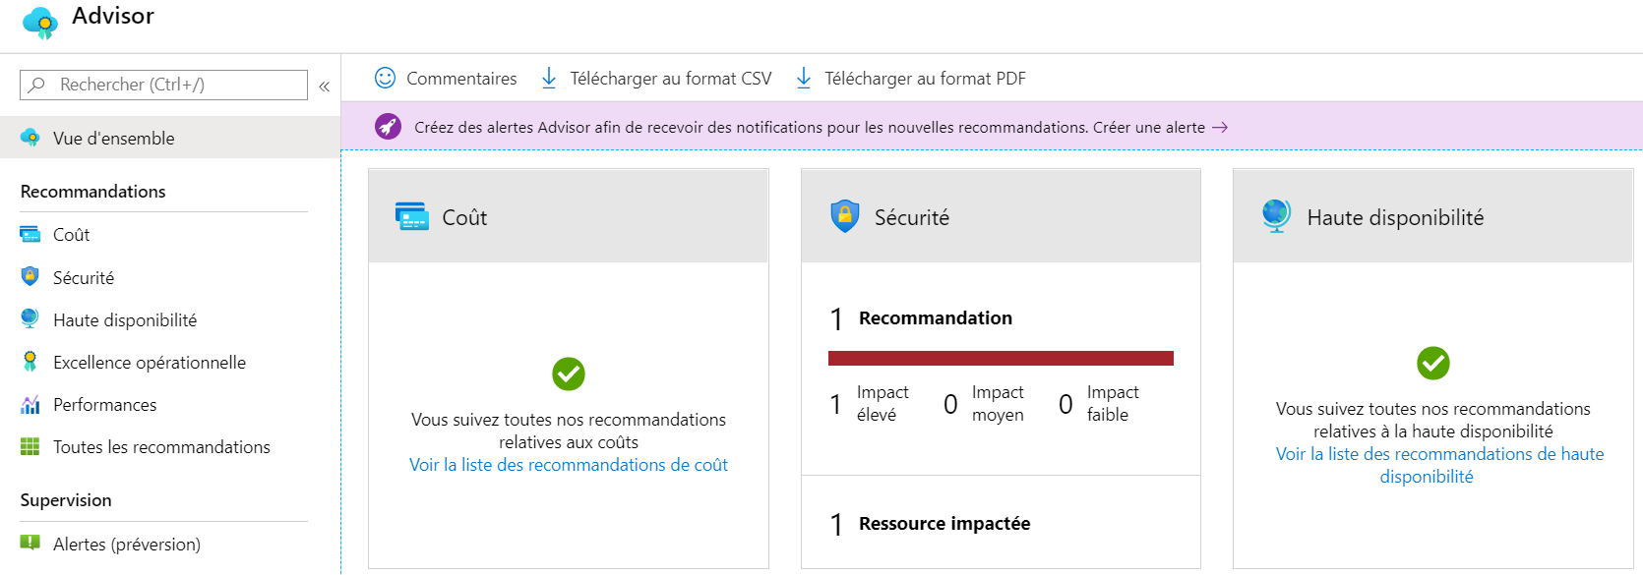
Task: Open the Haute disponibilité recommendations list link
Action: [1439, 465]
